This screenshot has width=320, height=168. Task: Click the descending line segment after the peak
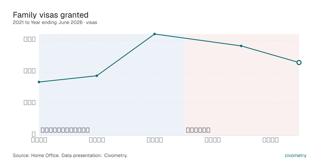(x=198, y=40)
